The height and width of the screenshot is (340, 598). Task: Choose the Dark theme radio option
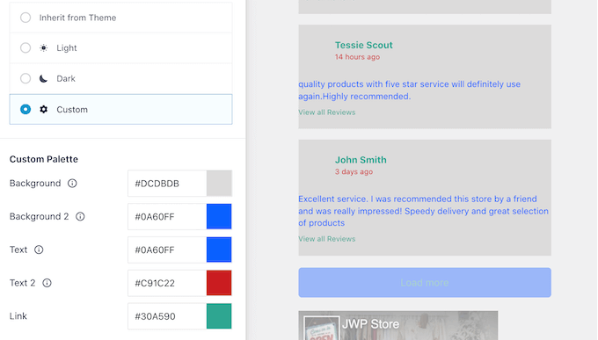point(26,78)
